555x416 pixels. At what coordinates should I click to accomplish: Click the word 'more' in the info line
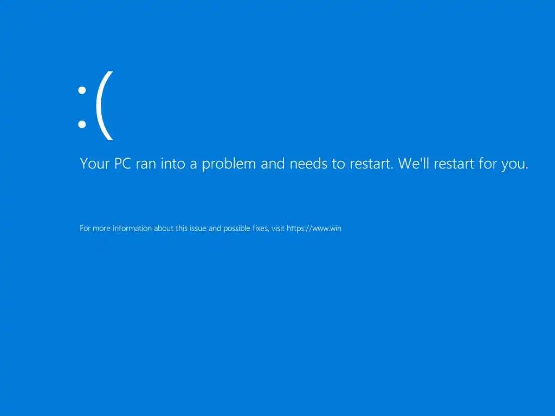(101, 229)
